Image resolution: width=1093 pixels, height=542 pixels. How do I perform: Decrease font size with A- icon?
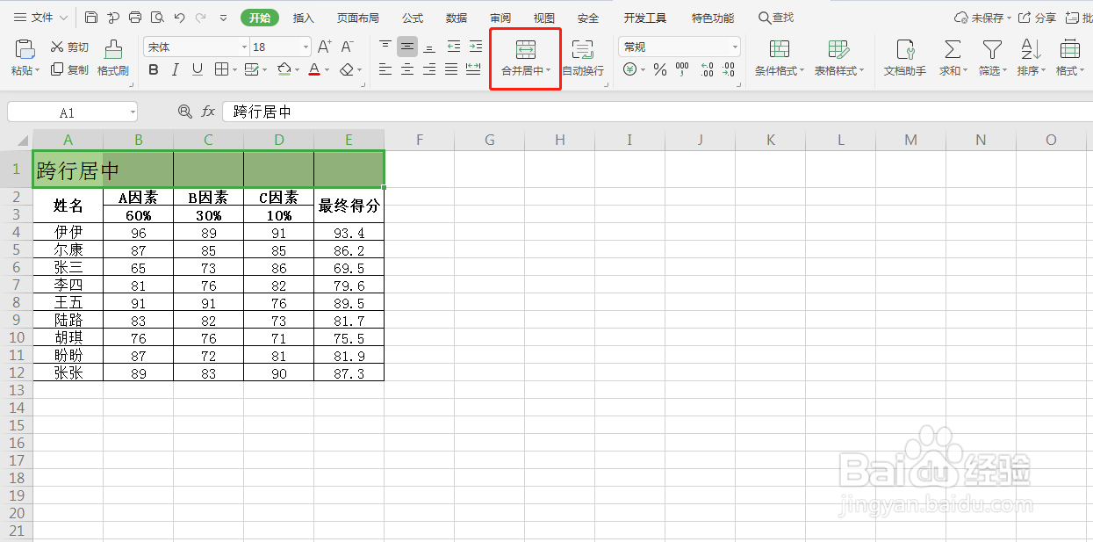pyautogui.click(x=348, y=47)
